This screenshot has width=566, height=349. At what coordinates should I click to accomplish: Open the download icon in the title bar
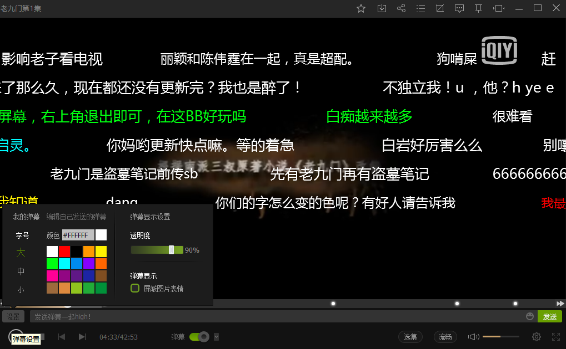point(381,8)
